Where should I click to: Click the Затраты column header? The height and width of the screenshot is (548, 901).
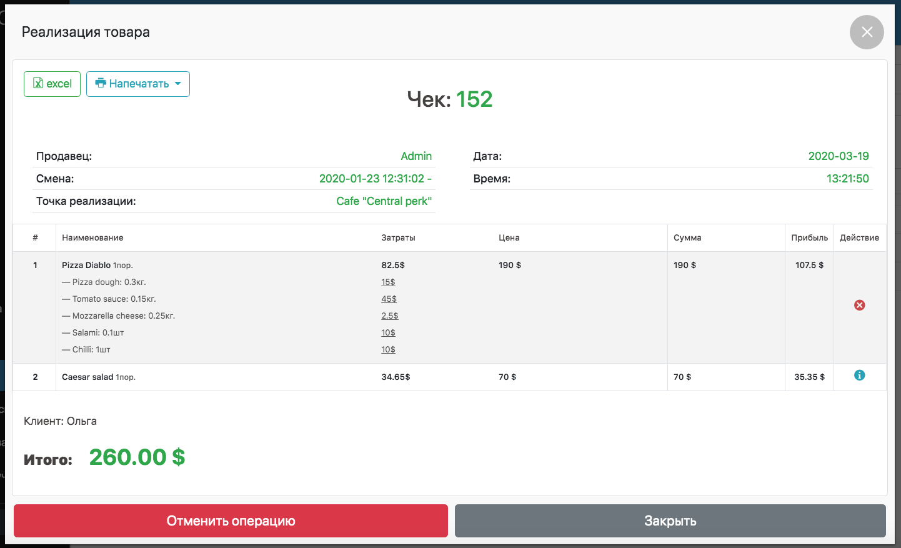398,238
